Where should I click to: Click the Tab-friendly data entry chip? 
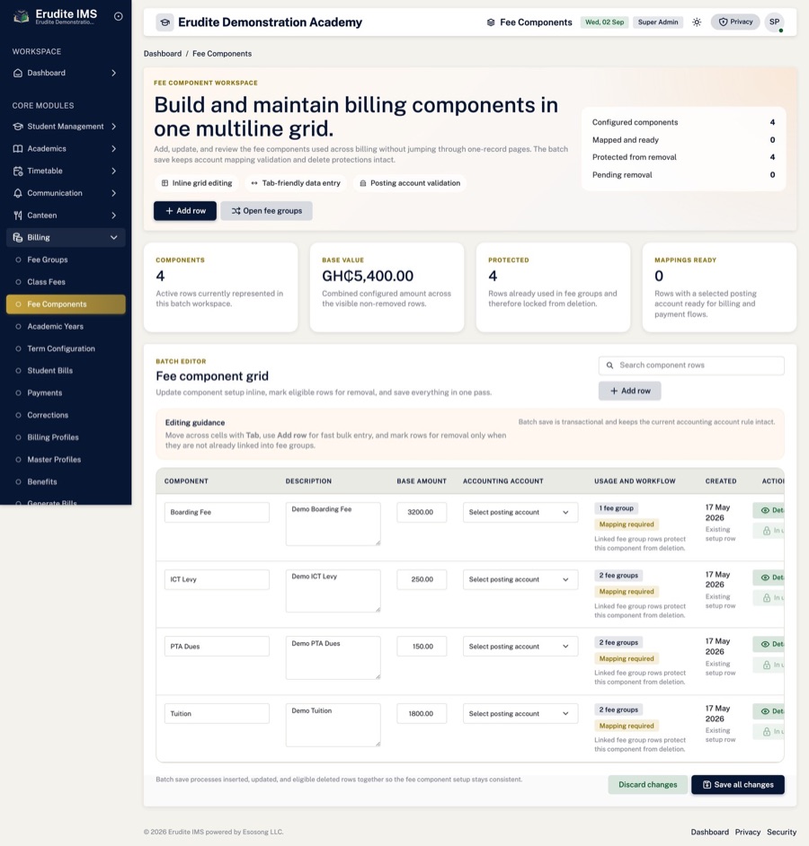tap(296, 183)
